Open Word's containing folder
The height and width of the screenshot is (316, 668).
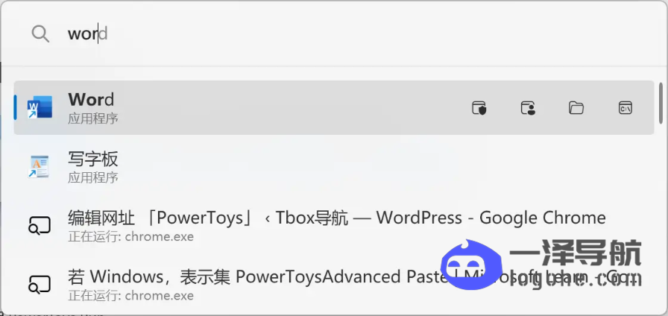tap(576, 108)
